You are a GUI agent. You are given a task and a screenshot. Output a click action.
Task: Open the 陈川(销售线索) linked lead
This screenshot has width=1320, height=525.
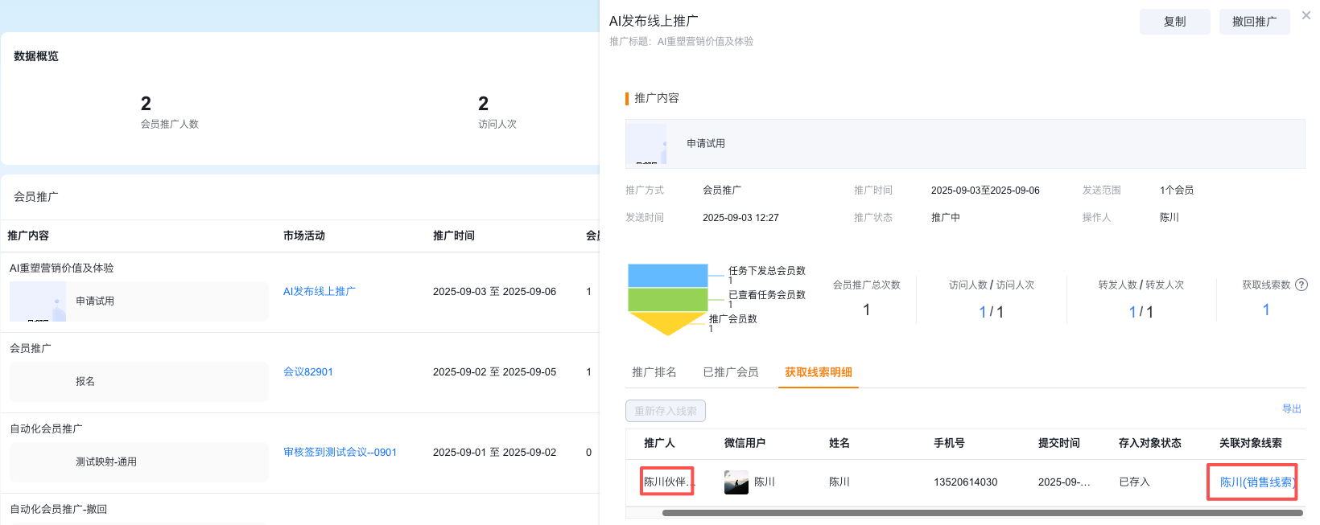click(x=1255, y=482)
